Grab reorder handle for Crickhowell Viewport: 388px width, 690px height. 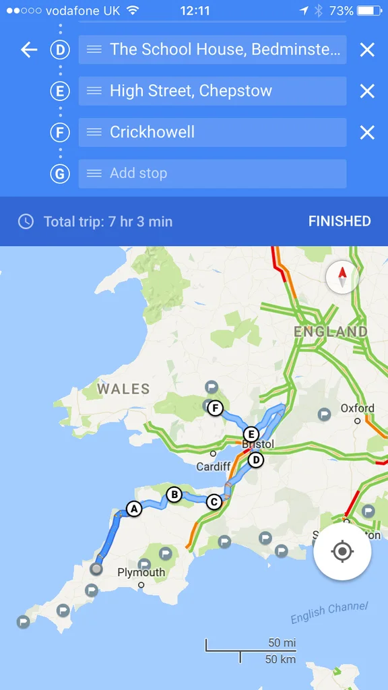tap(94, 132)
